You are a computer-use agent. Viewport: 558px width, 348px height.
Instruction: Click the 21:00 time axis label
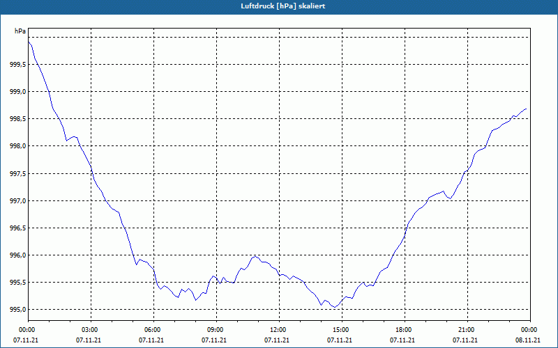(x=467, y=330)
